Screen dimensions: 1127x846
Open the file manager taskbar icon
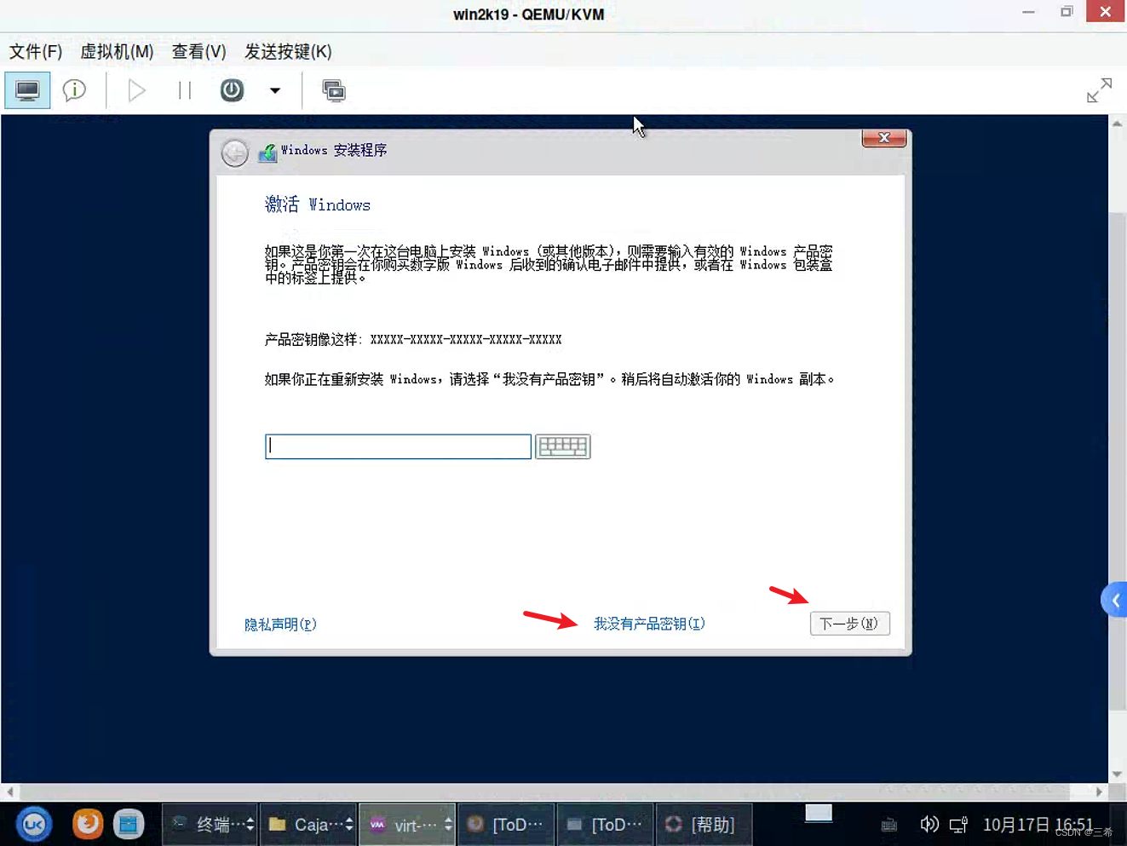129,824
